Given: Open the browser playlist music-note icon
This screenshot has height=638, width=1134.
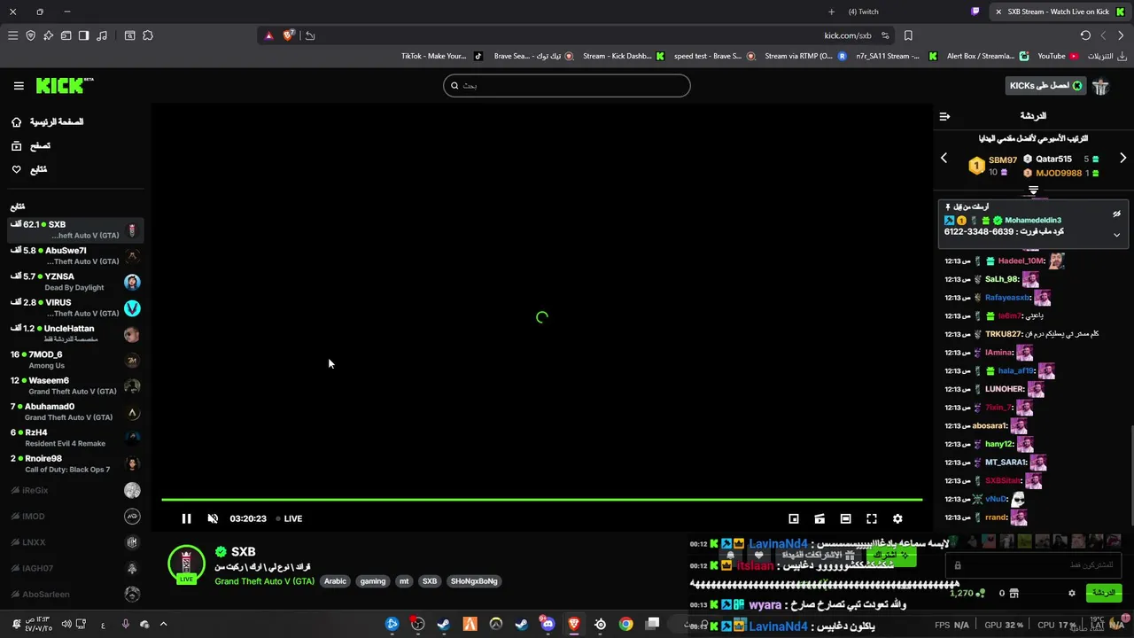Looking at the screenshot, I should click(102, 35).
